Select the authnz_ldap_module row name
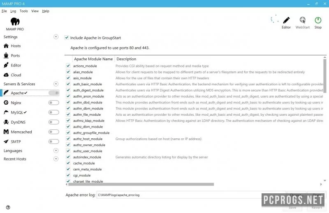Viewport: 329px width, 213px height. pyautogui.click(x=88, y=121)
